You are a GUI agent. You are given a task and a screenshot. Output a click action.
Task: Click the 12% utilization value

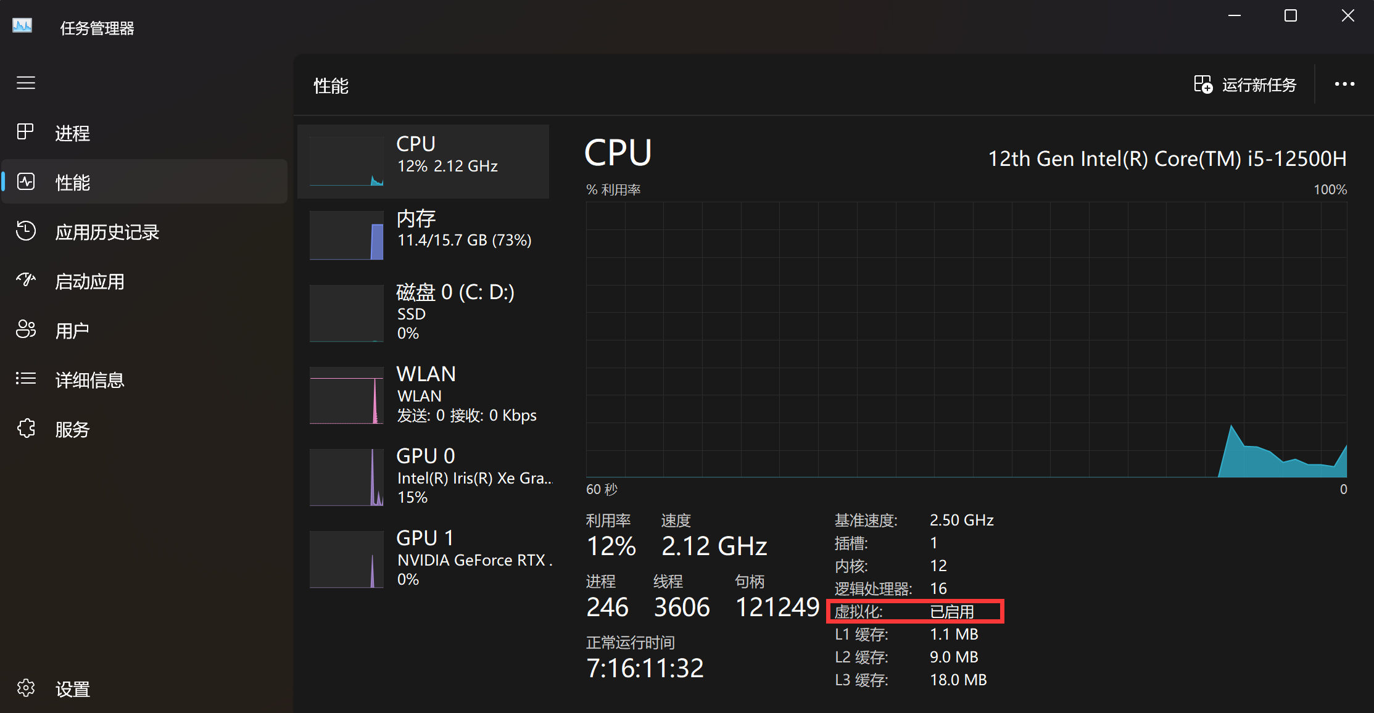point(611,546)
